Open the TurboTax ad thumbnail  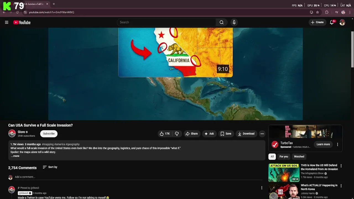(x=306, y=132)
